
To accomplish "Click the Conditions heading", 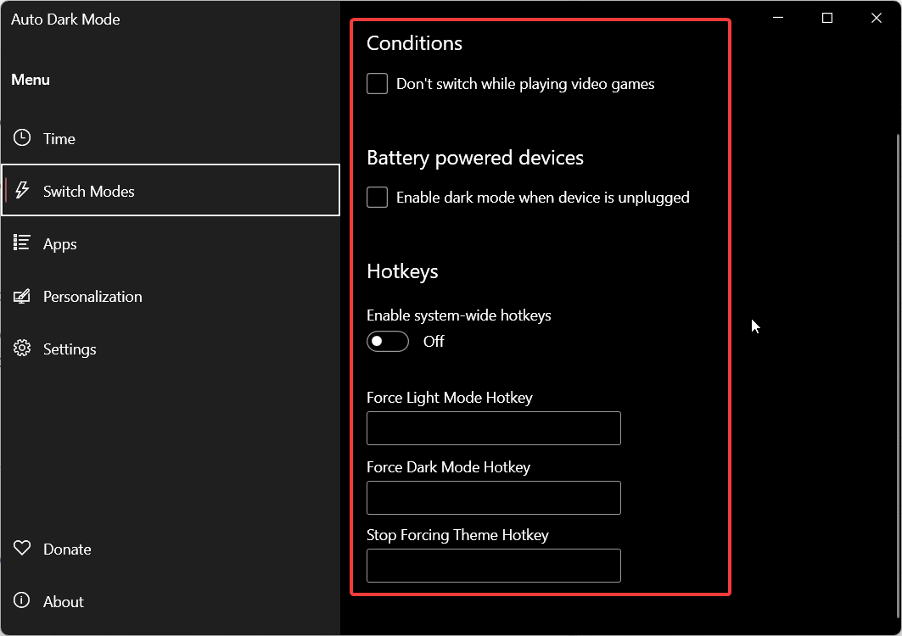I will [x=414, y=44].
